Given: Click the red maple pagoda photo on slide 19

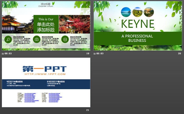Looking at the screenshot, I should [74, 24].
